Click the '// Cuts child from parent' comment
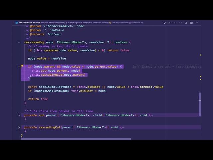Viewport: 213px width, 160px height. pos(59,111)
